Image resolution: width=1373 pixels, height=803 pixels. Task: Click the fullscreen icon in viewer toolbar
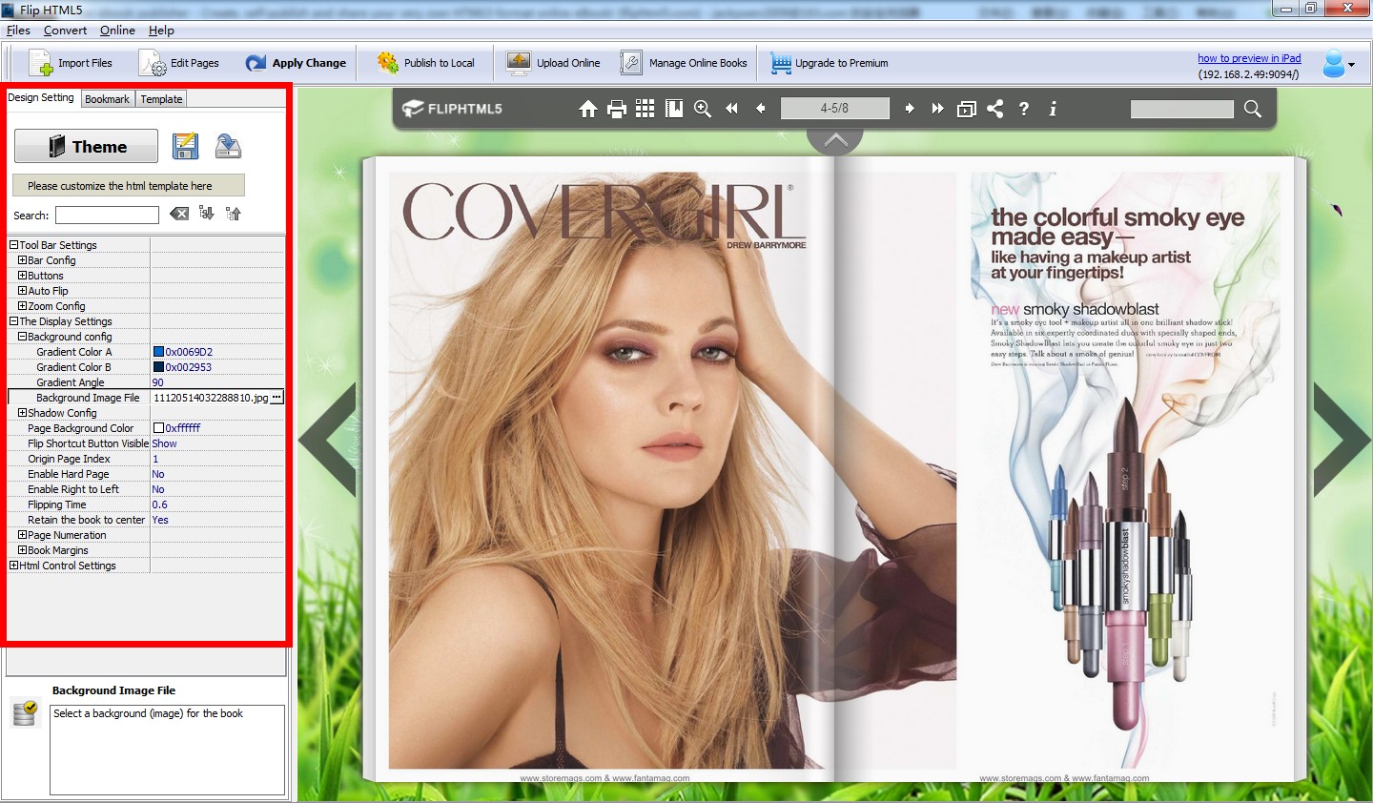[967, 109]
